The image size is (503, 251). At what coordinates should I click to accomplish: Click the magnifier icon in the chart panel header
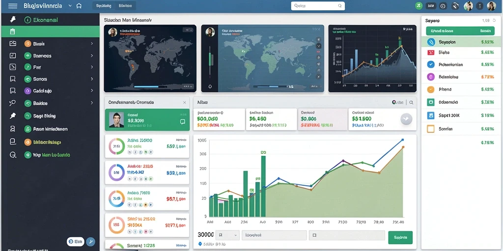tap(411, 102)
